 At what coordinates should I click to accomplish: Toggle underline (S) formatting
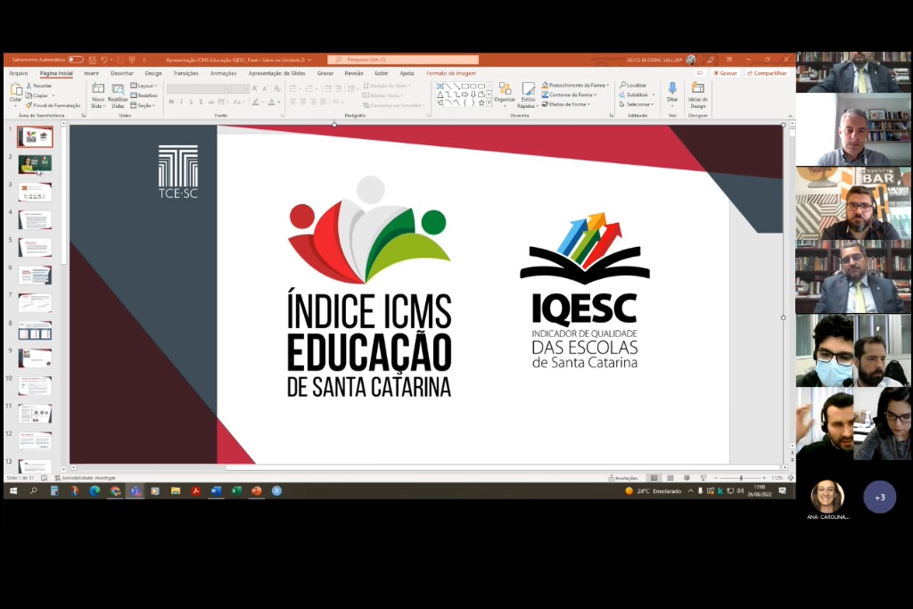click(x=191, y=102)
